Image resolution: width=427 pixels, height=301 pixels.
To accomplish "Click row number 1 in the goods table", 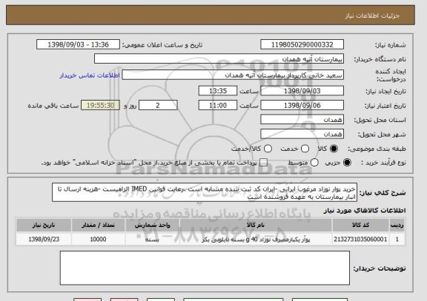I will point(397,240).
